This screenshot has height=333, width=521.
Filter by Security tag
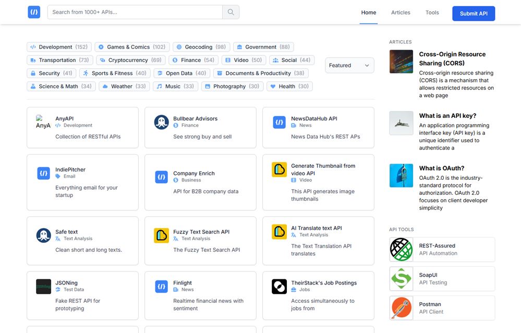pos(51,73)
